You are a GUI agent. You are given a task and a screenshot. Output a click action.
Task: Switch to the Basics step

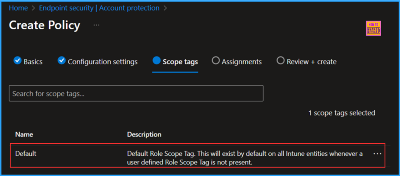(33, 62)
